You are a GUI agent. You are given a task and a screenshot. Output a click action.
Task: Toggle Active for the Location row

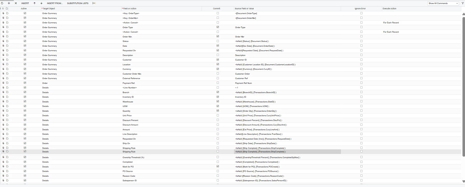click(x=25, y=64)
